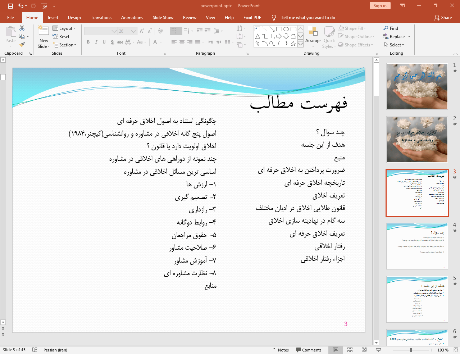
Task: Switch to Slide Sorter view icon
Action: 350,350
